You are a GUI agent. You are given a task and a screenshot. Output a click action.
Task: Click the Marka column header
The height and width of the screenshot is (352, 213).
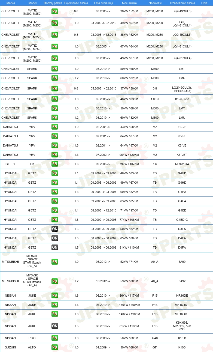tap(11, 3)
